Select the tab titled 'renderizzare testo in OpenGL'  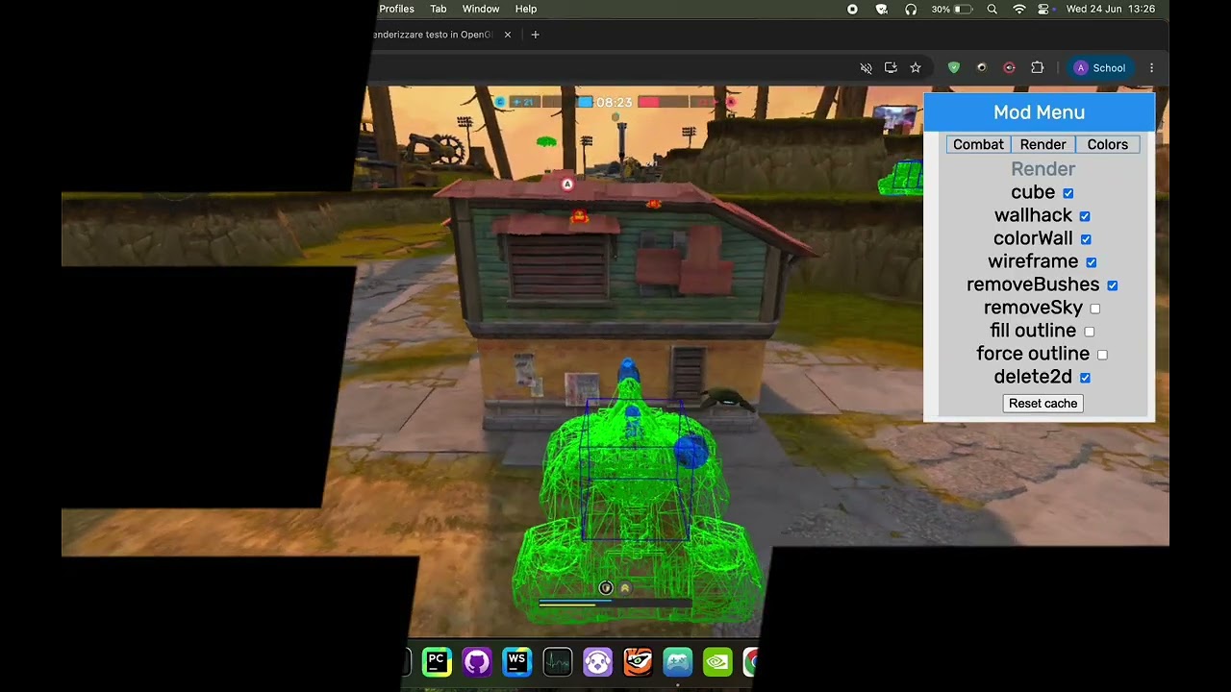coord(433,35)
